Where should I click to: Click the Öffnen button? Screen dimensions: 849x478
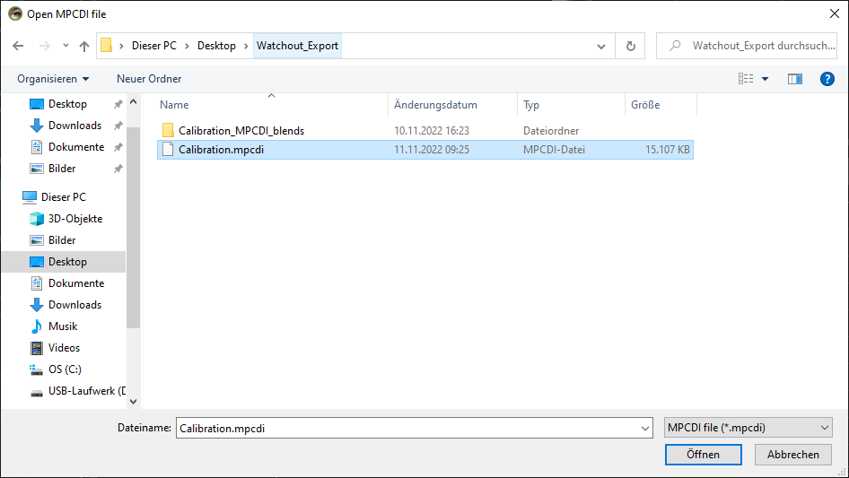pos(703,455)
